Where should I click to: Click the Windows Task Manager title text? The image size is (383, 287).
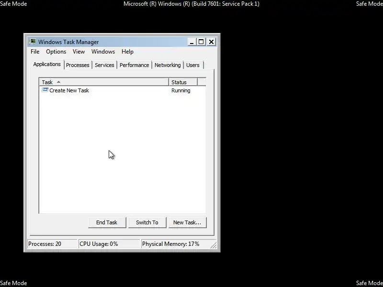pos(68,42)
